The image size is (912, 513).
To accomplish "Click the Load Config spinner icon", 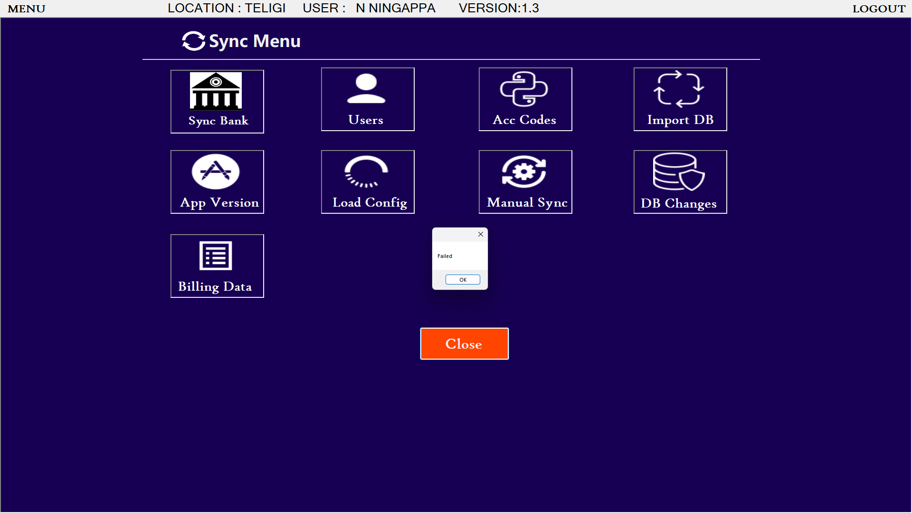I will pos(366,171).
